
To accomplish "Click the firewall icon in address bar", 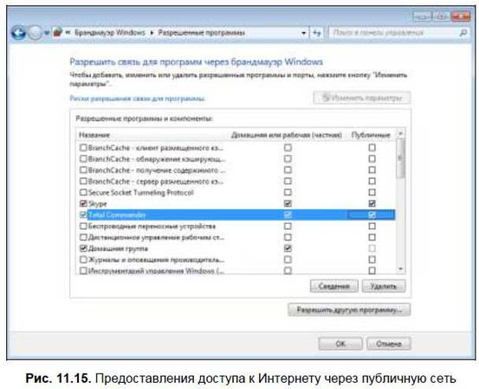I will click(57, 32).
